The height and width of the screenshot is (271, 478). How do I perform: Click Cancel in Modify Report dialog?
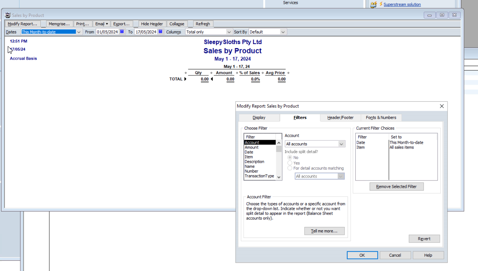tap(395, 255)
